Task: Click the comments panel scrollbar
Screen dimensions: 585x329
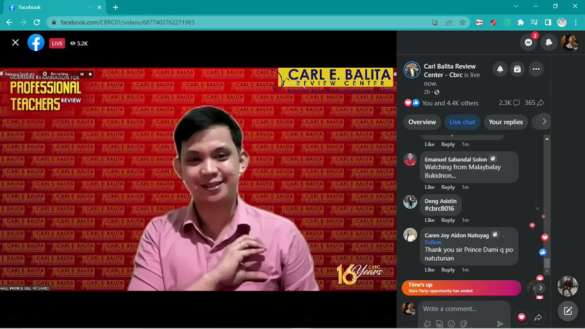Action: 547,263
